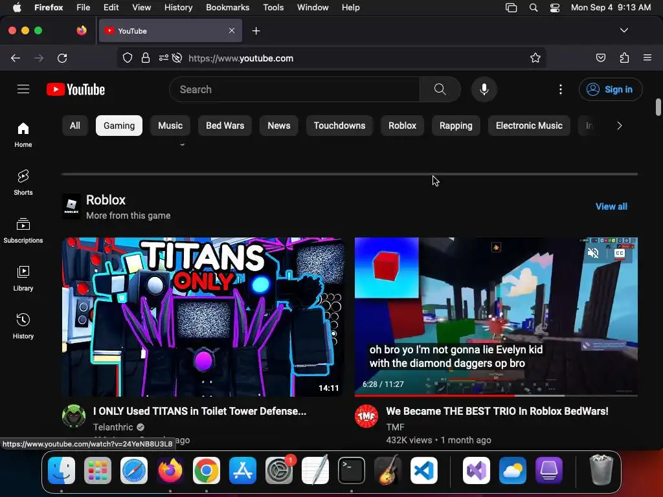663x497 pixels.
Task: Select the Roblox filter chip
Action: tap(403, 126)
